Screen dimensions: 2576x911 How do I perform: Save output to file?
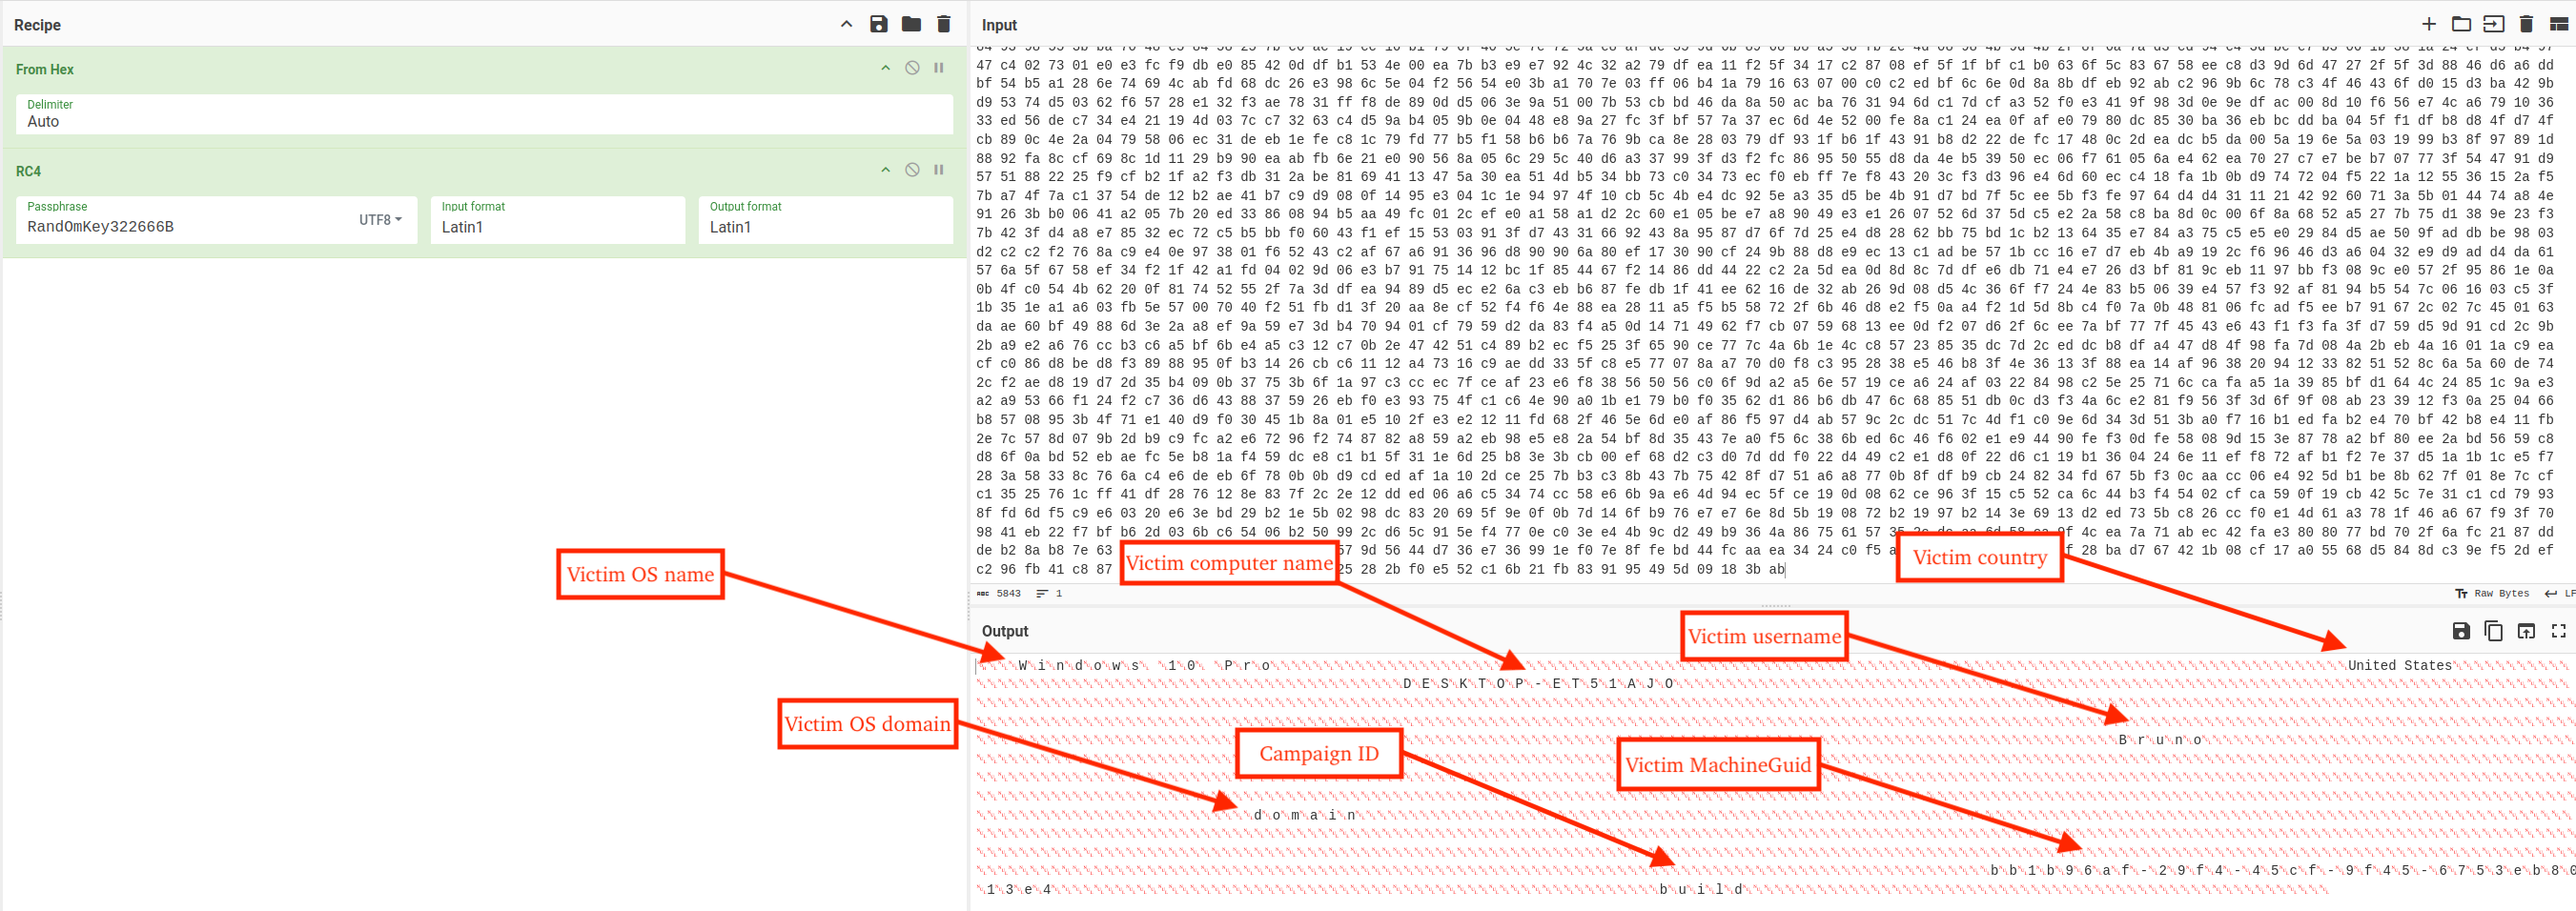(2461, 631)
